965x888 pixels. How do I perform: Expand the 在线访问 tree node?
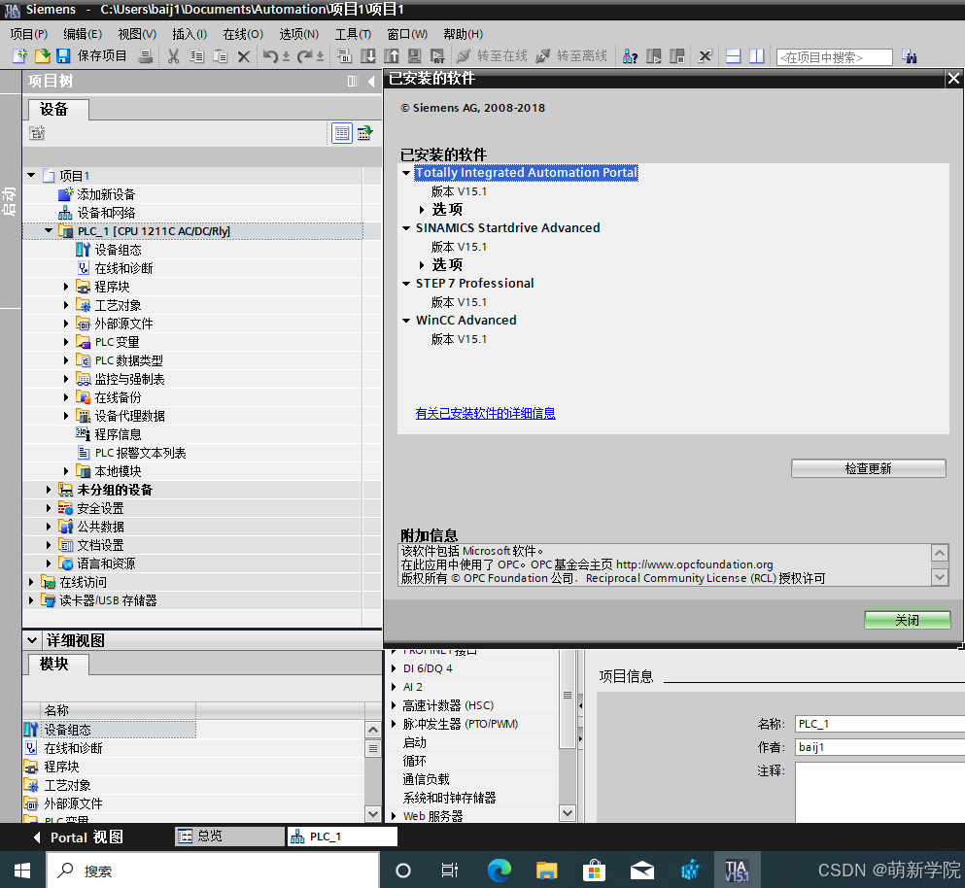[31, 582]
